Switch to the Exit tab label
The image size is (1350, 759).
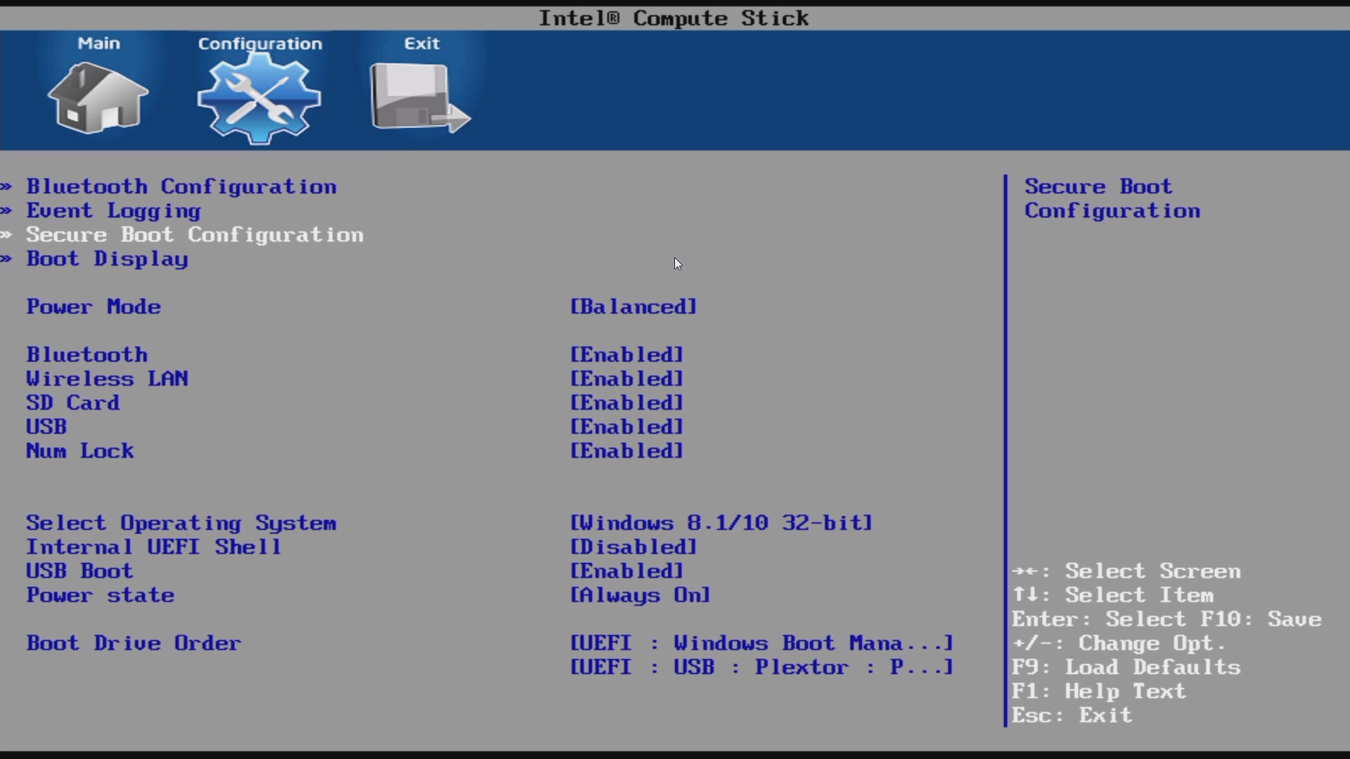pos(421,44)
